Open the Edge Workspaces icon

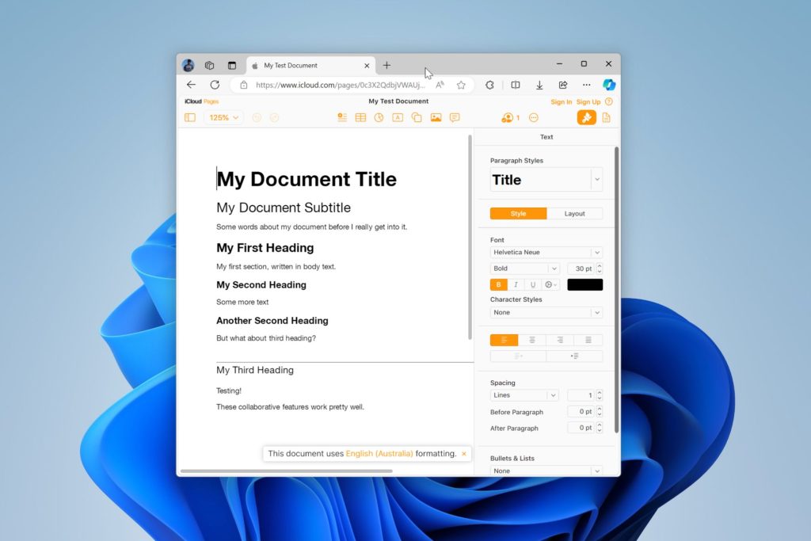209,65
